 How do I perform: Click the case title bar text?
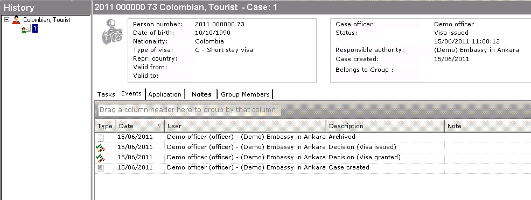186,7
